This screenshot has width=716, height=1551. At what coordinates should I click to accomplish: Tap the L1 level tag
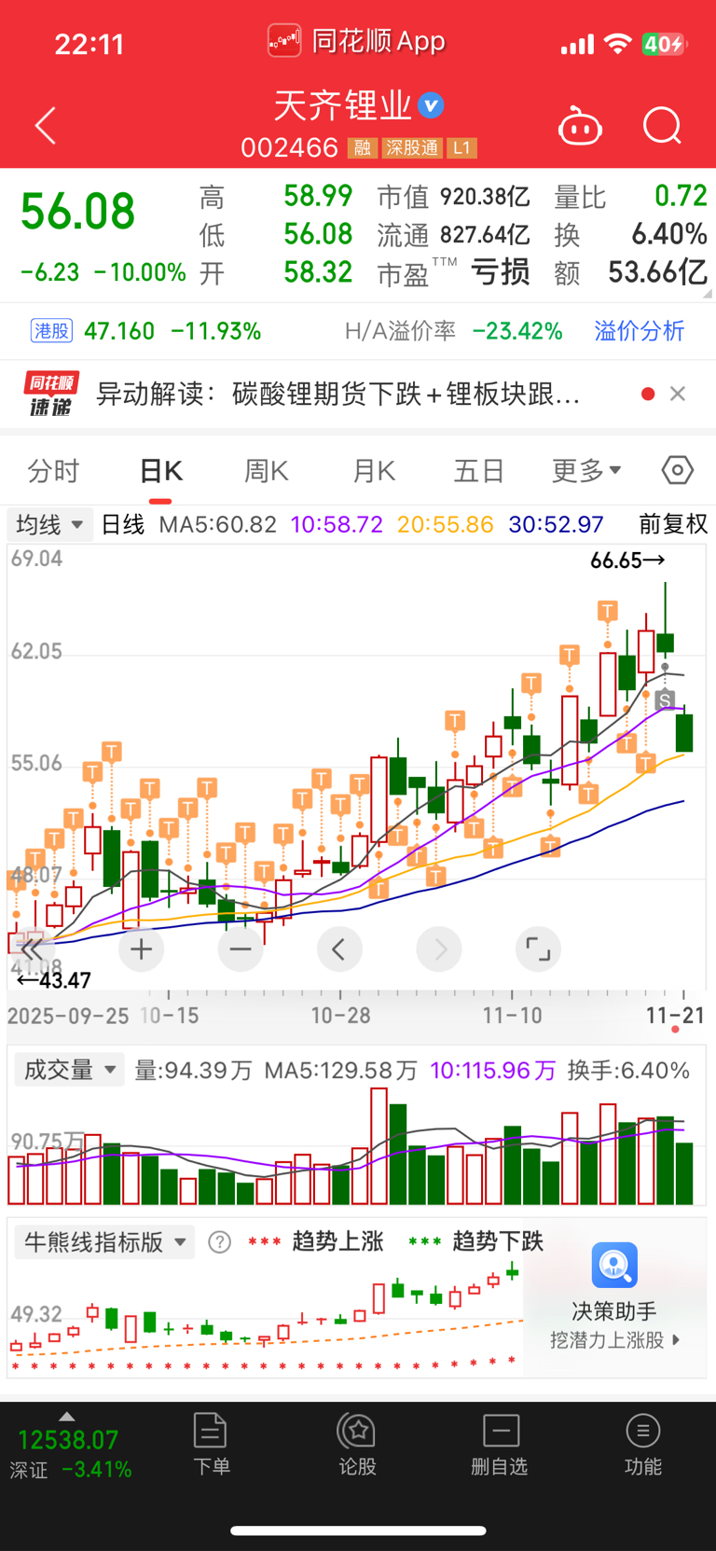(462, 148)
